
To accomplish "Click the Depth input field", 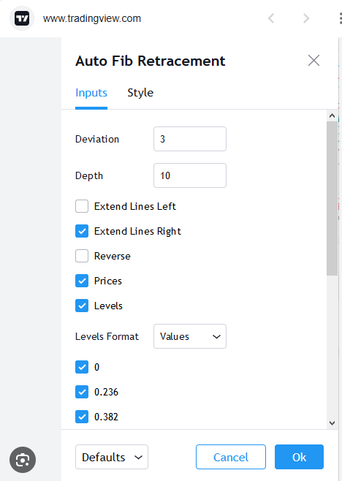I will [x=190, y=175].
